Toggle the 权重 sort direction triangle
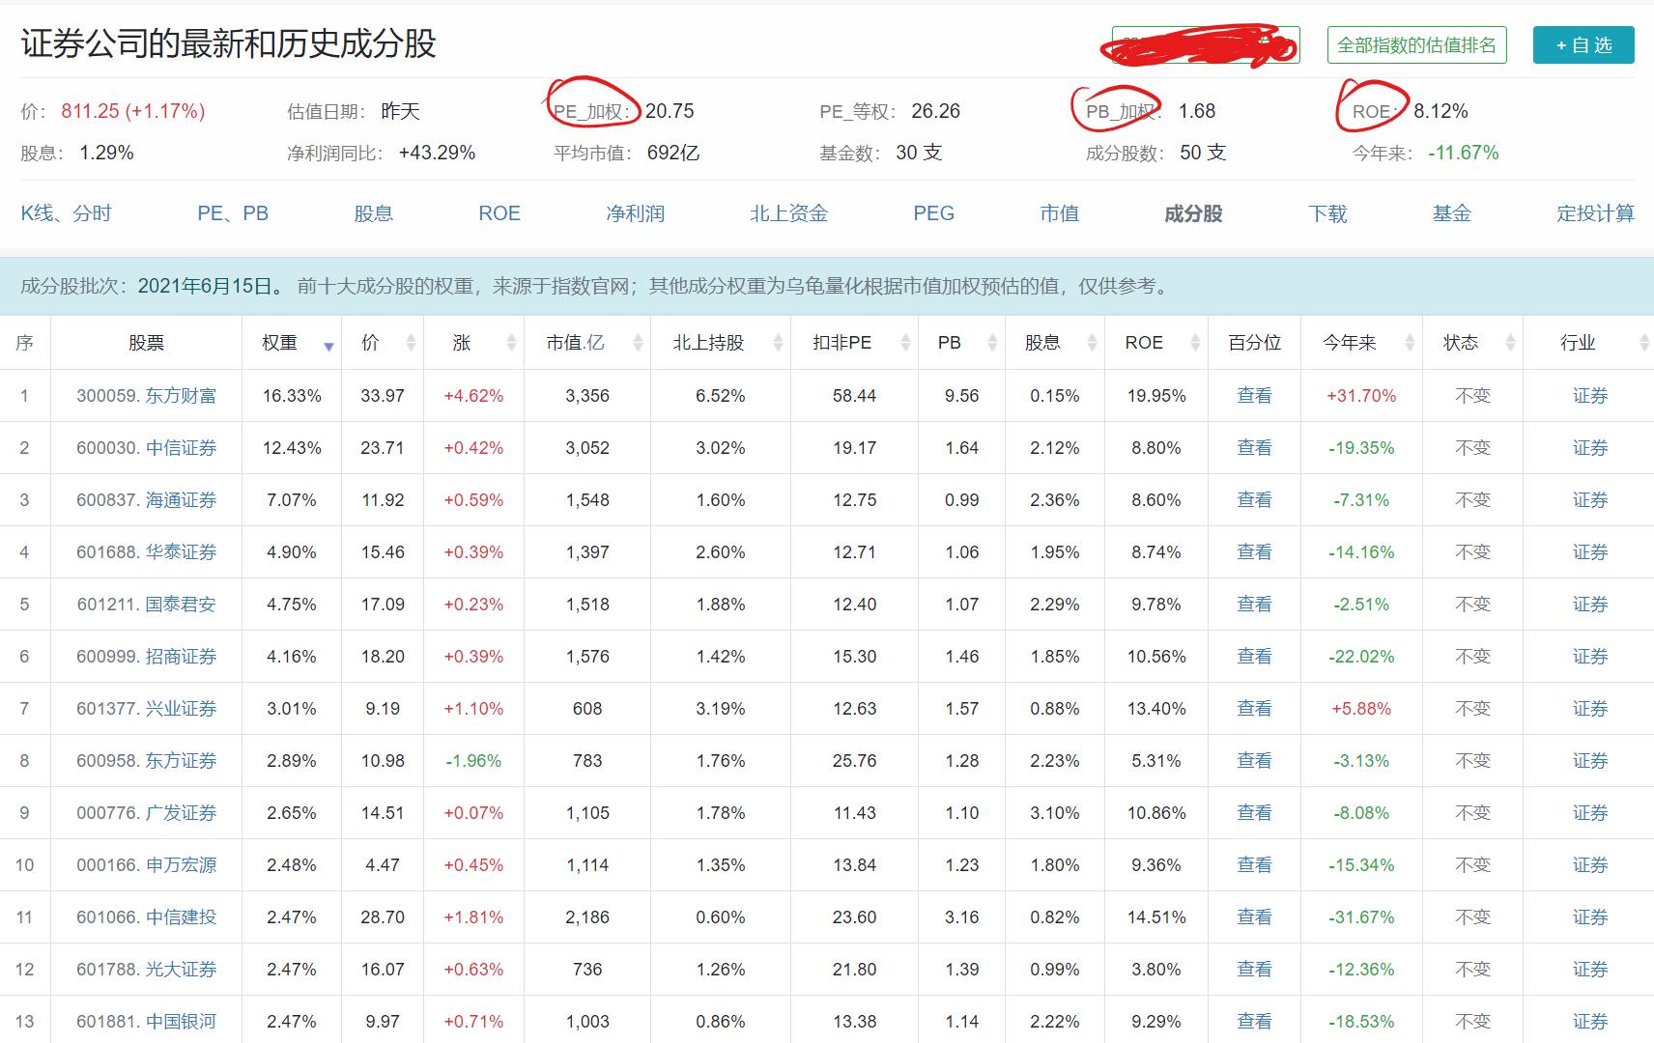Screen dimensions: 1654x1043 tap(329, 346)
